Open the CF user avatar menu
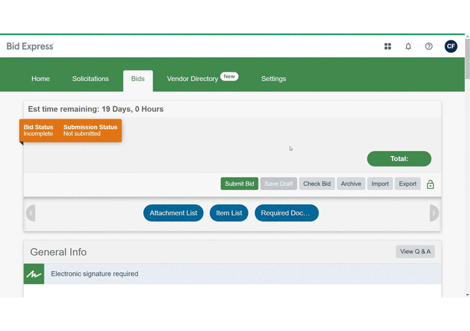 [x=451, y=46]
